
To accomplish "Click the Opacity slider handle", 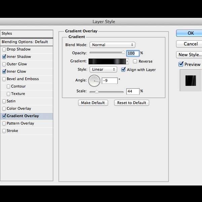I will pyautogui.click(x=123, y=53).
